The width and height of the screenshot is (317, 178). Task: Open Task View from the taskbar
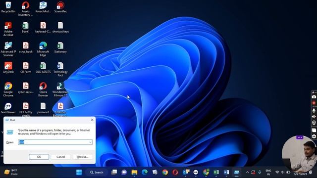pyautogui.click(x=114, y=172)
